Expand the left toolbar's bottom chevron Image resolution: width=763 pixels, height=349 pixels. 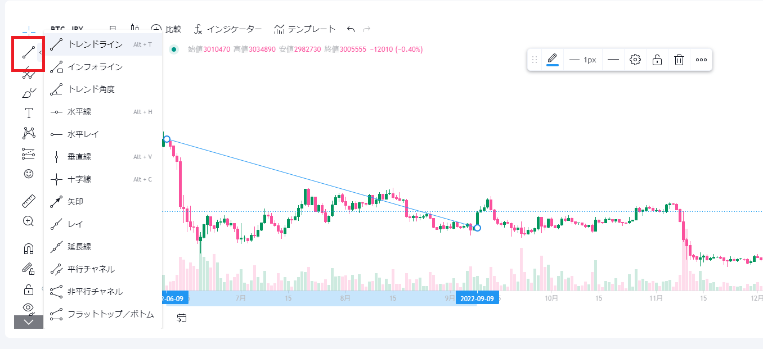point(29,322)
